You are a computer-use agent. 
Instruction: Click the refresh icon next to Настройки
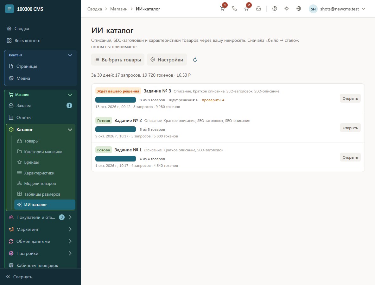pyautogui.click(x=195, y=60)
